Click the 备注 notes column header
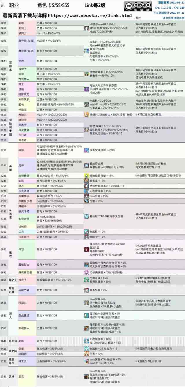The image size is (185, 387). [138, 18]
